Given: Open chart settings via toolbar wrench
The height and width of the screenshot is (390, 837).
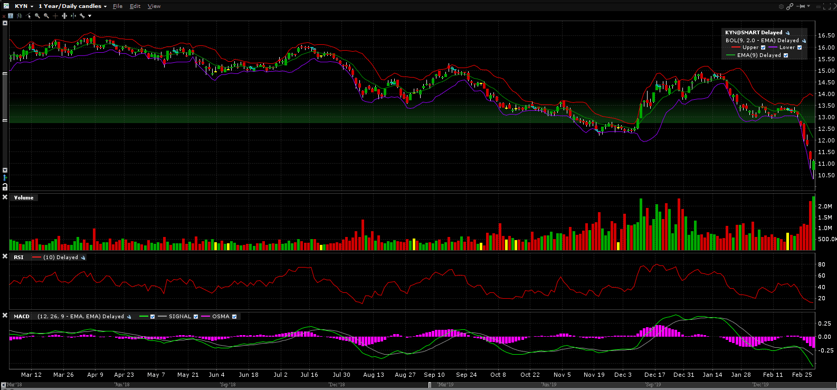Looking at the screenshot, I should pyautogui.click(x=82, y=16).
